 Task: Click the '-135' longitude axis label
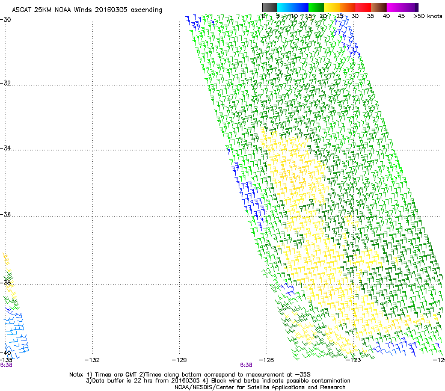[x=6, y=360]
